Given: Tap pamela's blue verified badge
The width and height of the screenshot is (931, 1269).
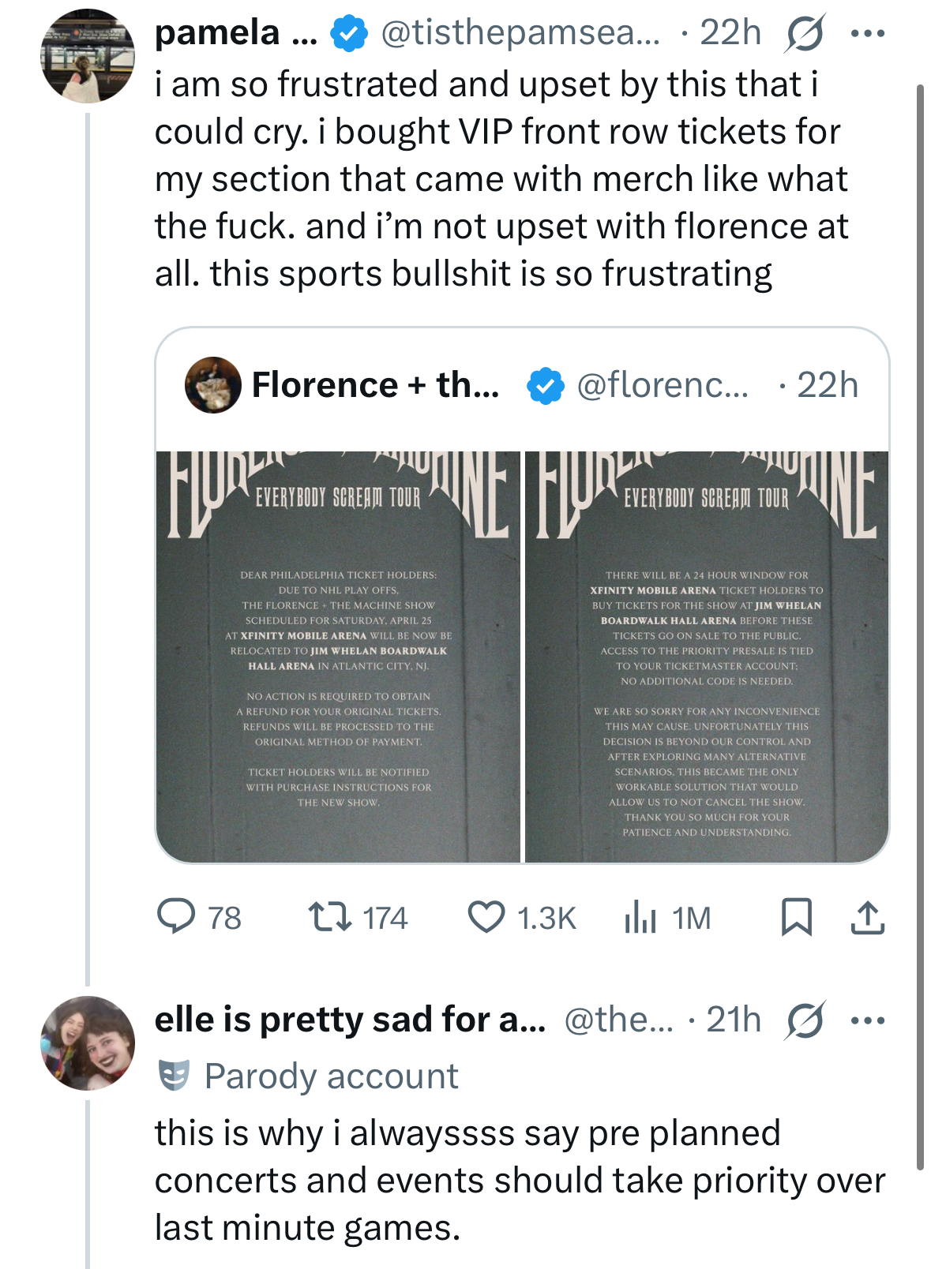Looking at the screenshot, I should click(x=348, y=34).
